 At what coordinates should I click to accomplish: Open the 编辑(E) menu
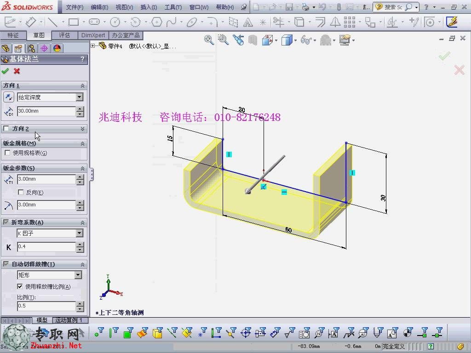(99, 7)
